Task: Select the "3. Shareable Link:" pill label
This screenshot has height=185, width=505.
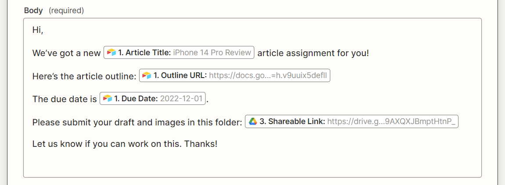Action: (x=292, y=121)
